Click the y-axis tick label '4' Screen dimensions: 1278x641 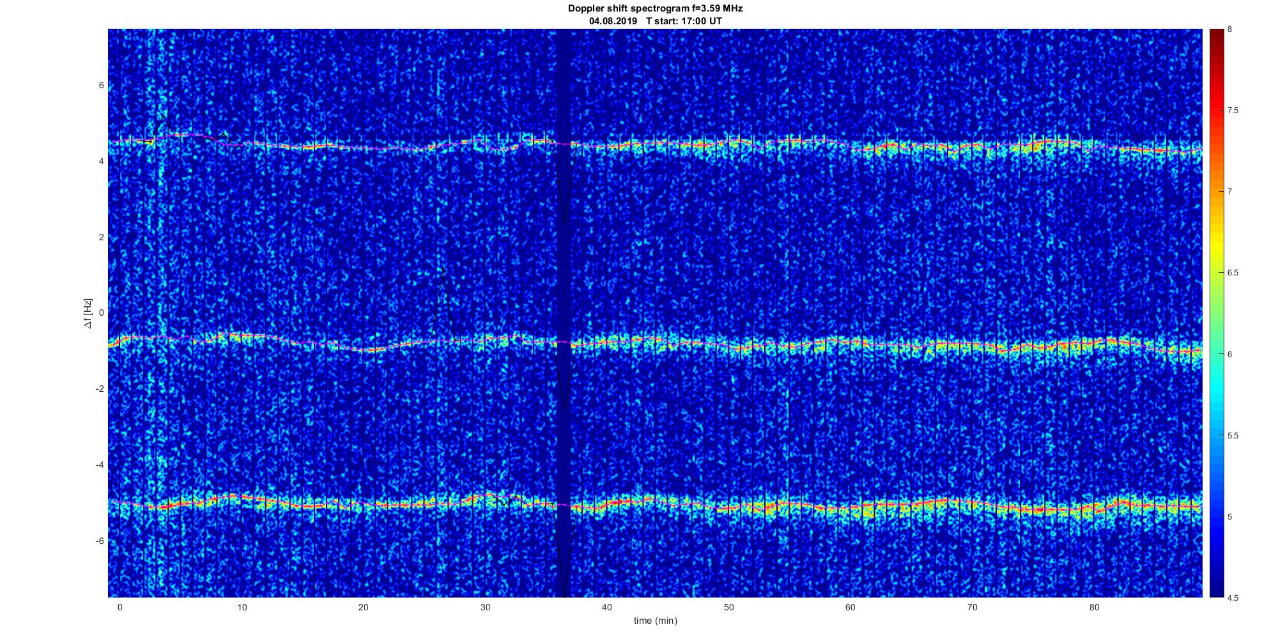(101, 162)
